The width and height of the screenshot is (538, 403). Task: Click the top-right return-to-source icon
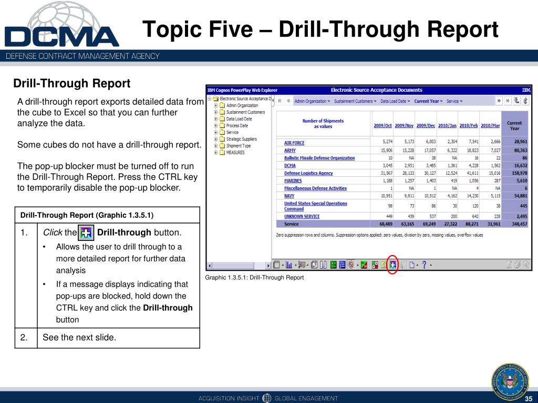(x=525, y=101)
